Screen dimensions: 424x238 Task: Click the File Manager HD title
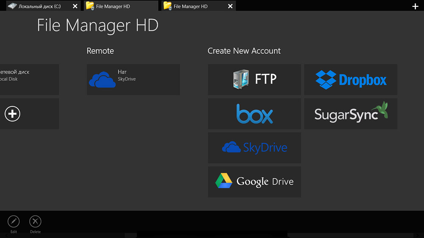pyautogui.click(x=98, y=25)
